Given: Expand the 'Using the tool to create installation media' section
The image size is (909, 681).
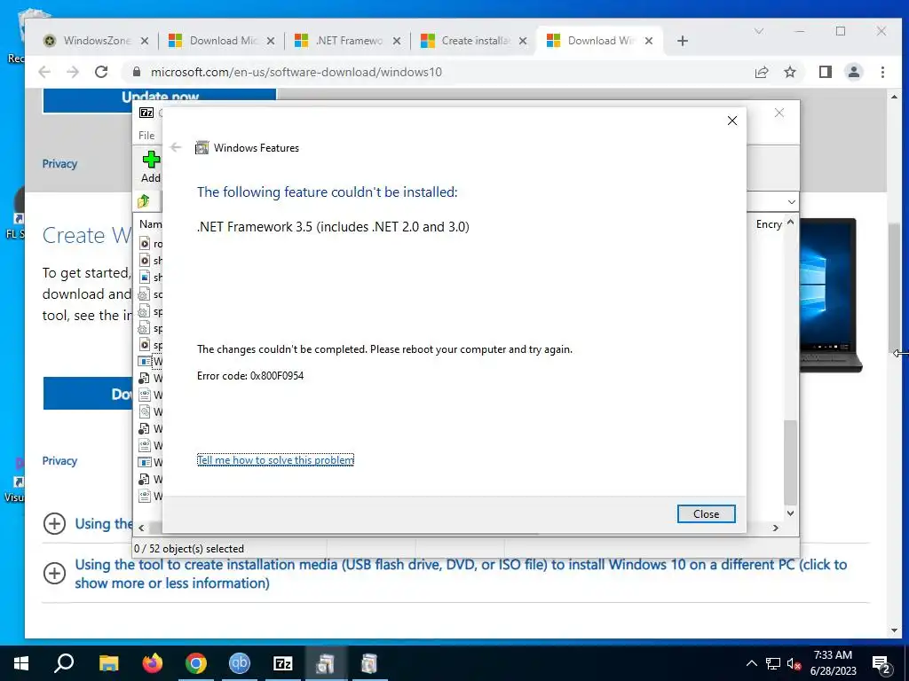Looking at the screenshot, I should pos(461,574).
